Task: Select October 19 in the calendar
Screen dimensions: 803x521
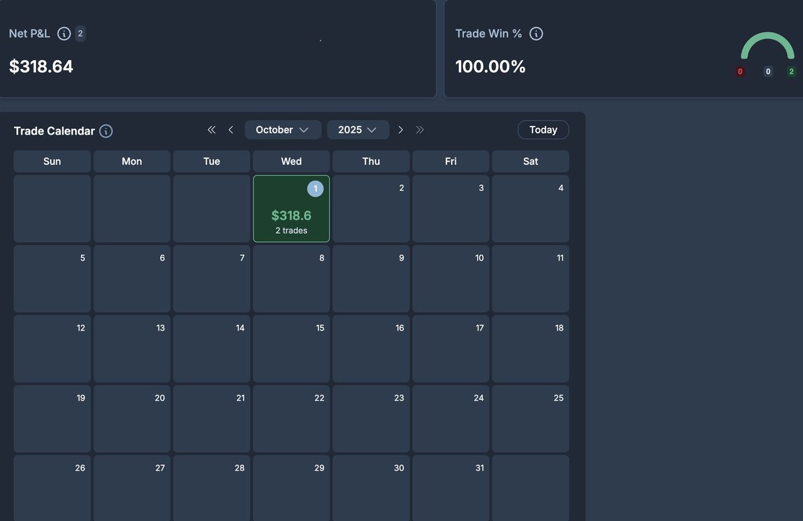Action: tap(52, 419)
